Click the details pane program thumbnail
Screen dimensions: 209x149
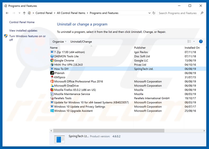click(60, 139)
